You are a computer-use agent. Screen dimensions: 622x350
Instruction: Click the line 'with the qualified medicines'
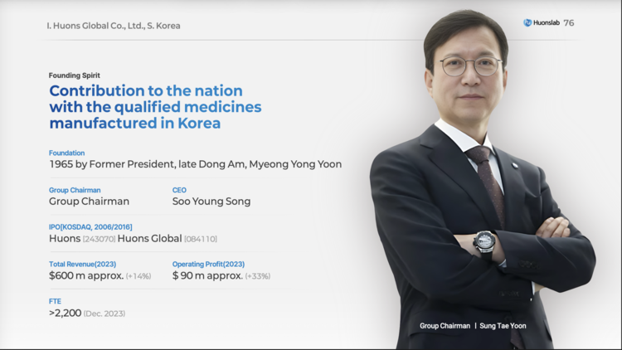(155, 107)
